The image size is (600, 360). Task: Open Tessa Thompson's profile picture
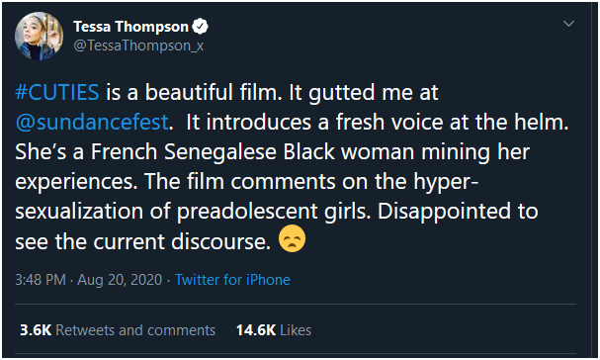(39, 36)
